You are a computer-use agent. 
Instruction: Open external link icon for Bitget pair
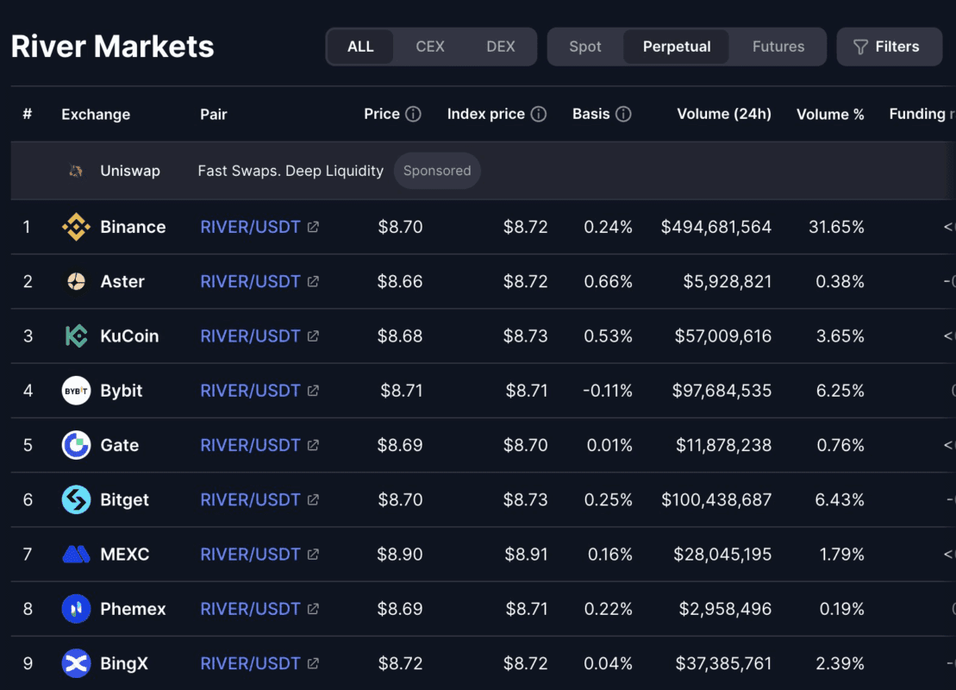click(313, 500)
